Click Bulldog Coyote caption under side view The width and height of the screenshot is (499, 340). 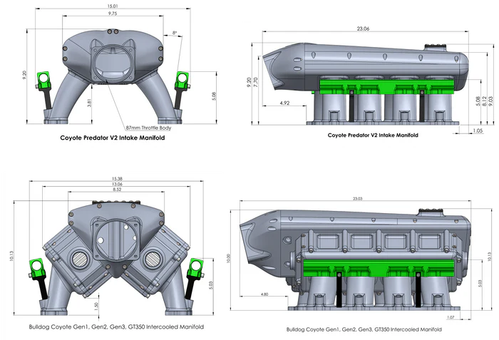tap(364, 329)
